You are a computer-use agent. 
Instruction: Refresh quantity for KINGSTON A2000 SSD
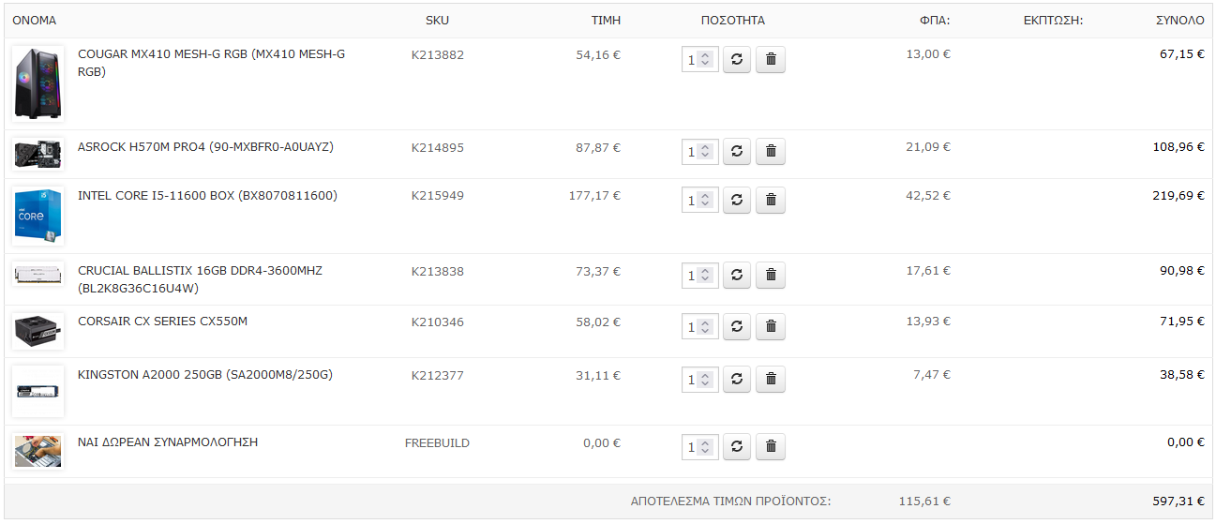[x=737, y=379]
